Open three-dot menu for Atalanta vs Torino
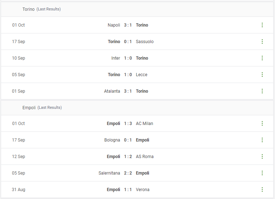The height and width of the screenshot is (199, 275). [x=262, y=91]
